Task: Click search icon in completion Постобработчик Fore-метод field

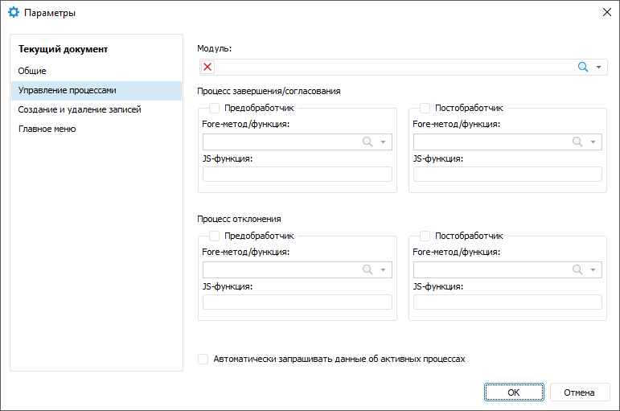Action: pos(577,142)
